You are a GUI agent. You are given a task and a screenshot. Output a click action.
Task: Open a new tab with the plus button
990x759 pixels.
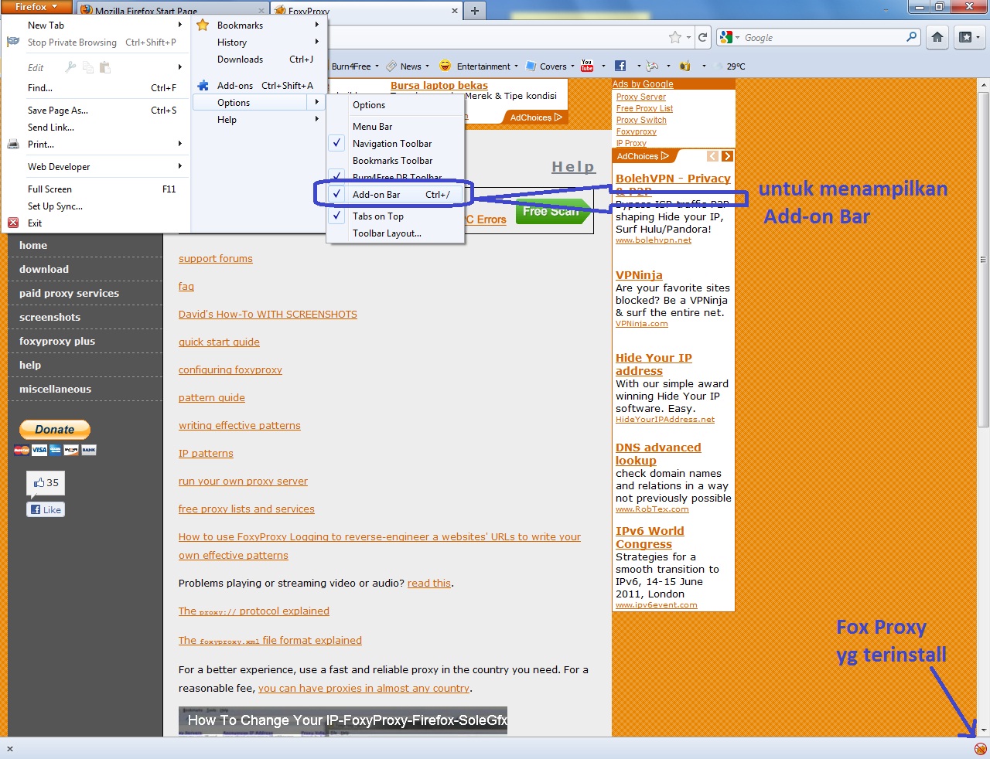[x=475, y=11]
